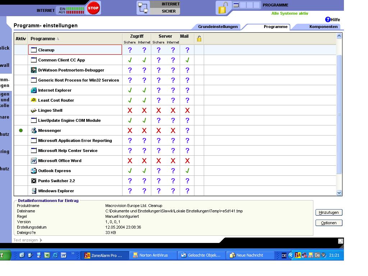Click the green active dot beside Messenger

point(21,130)
